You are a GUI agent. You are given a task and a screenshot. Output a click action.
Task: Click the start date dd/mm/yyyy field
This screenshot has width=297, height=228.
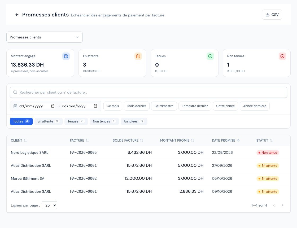coord(37,106)
